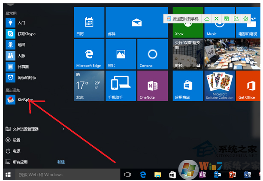
Task: Open the 照片 Photos tile
Action: [x=121, y=54]
